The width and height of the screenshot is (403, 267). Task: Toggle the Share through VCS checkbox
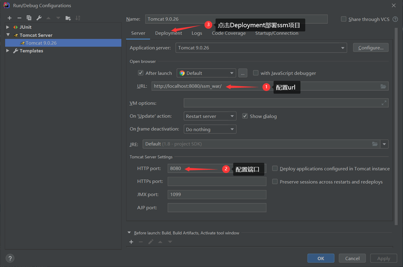point(344,19)
